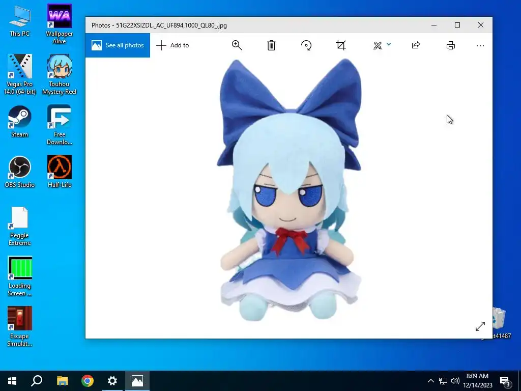Click the Add to button

click(172, 45)
